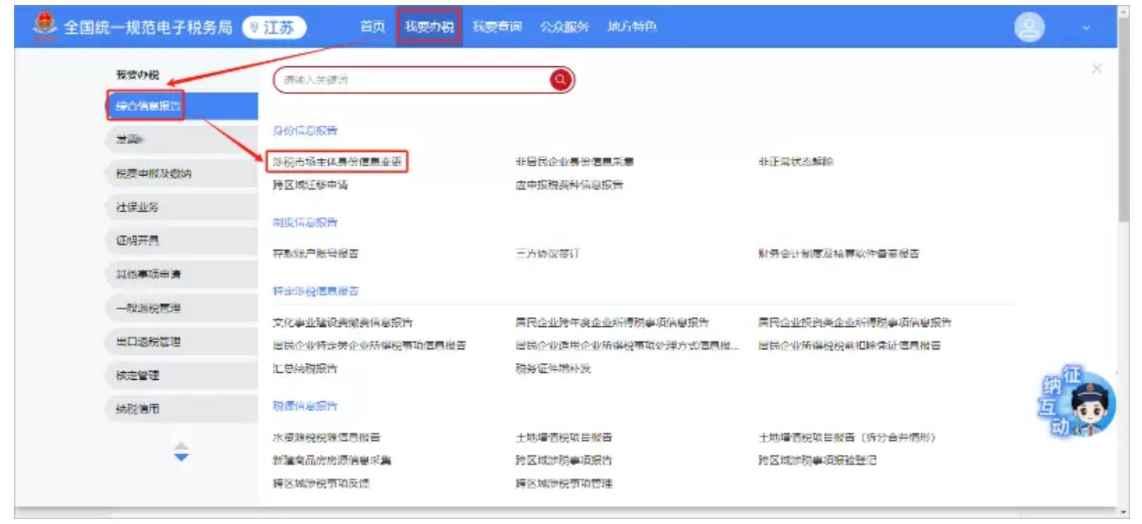Image resolution: width=1142 pixels, height=524 pixels.
Task: Expand the account dropdown chevron beside avatar
Action: (1085, 28)
